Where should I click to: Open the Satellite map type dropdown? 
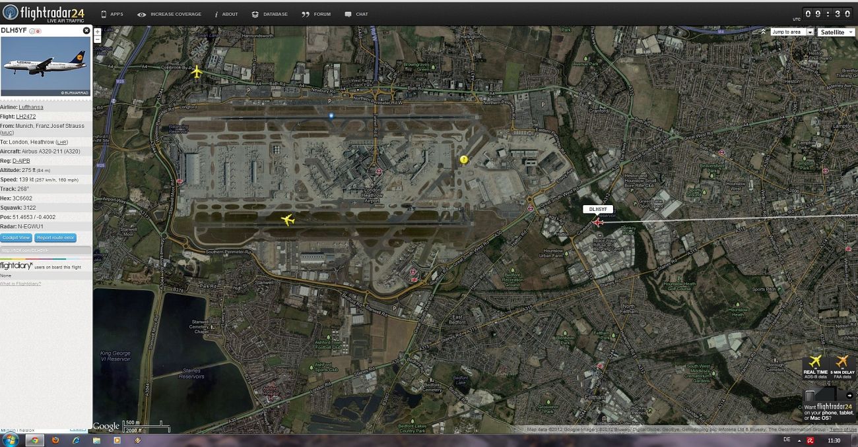tap(836, 32)
